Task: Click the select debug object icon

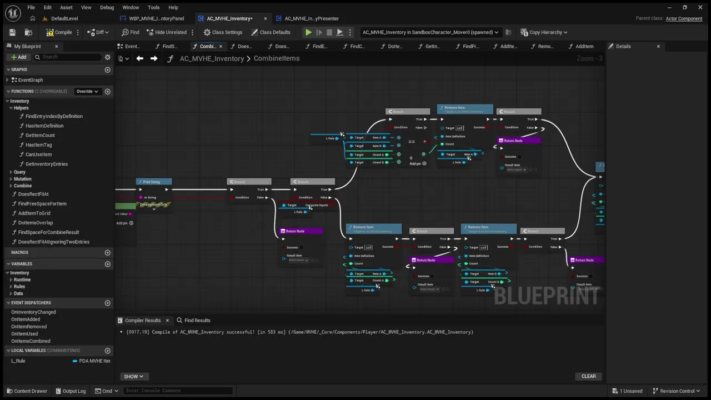Action: [x=508, y=32]
